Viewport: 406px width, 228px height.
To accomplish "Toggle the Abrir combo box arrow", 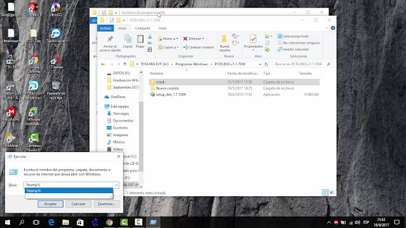I will click(x=116, y=185).
